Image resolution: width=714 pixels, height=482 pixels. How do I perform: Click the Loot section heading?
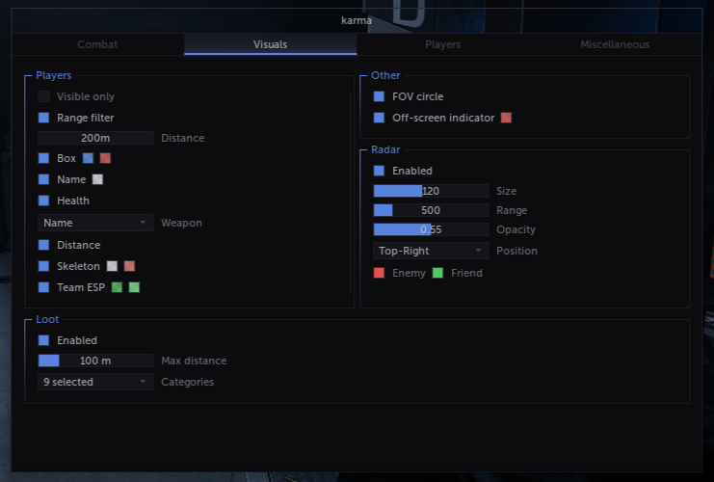[x=47, y=319]
